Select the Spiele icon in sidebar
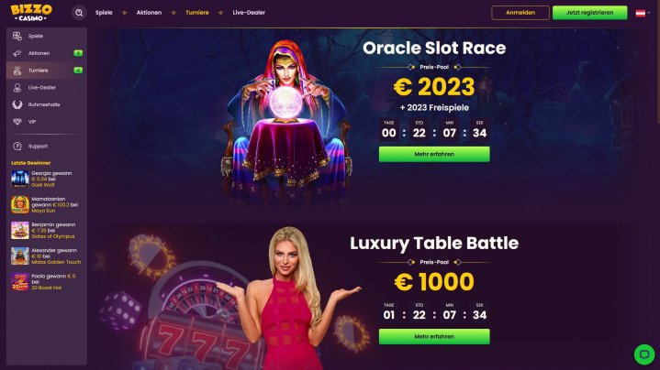 (x=17, y=36)
